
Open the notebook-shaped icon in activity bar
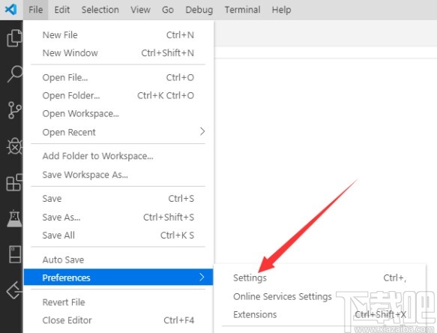[x=15, y=254]
